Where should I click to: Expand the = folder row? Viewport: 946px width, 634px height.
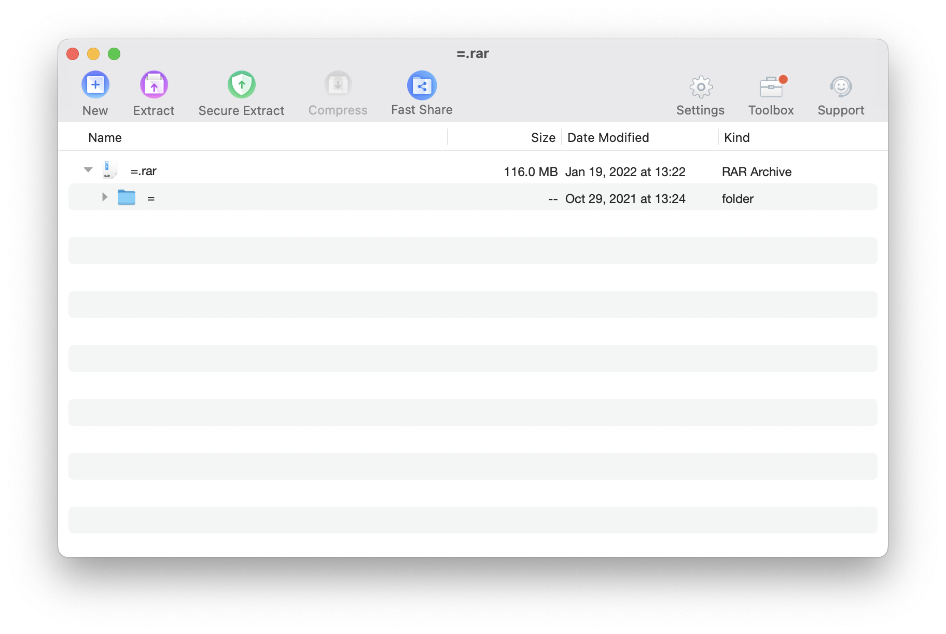tap(104, 197)
